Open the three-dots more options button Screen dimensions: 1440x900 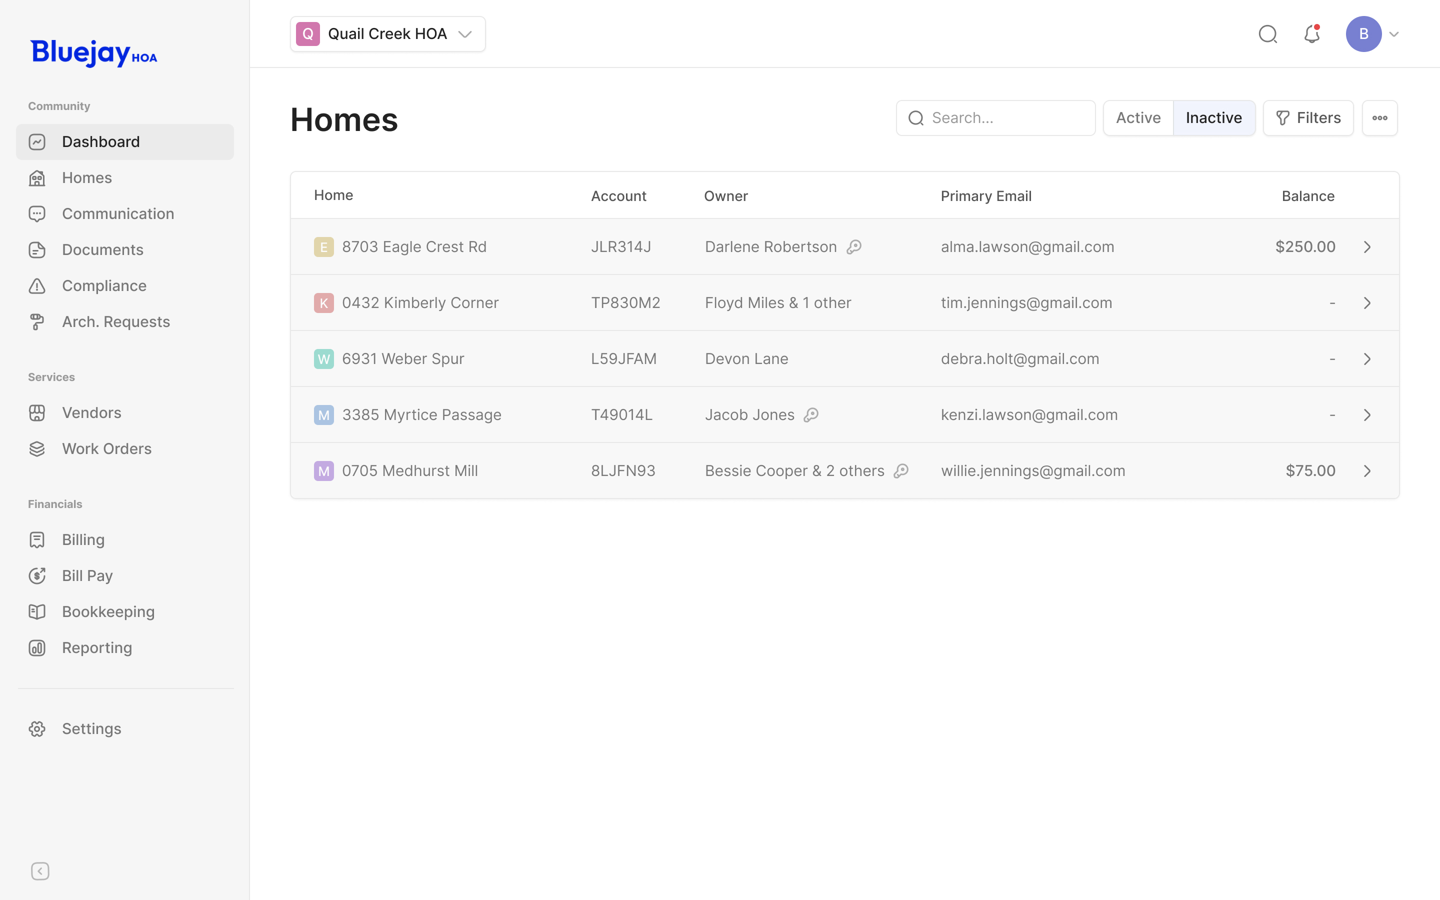click(x=1379, y=118)
